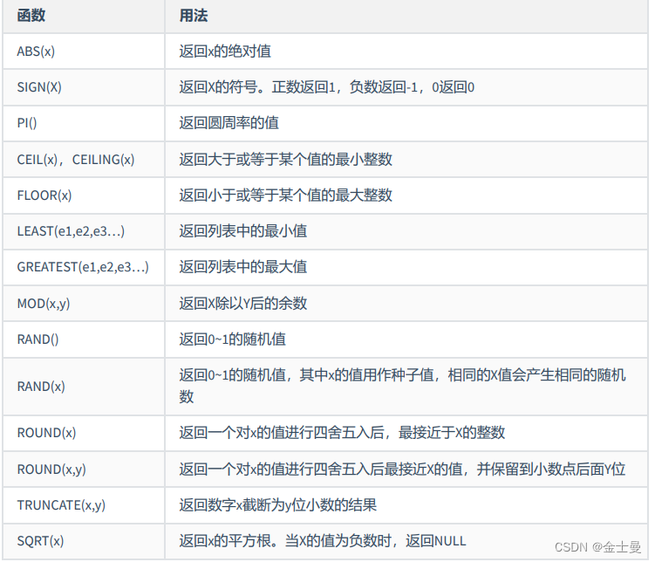
Task: Click the text 返回列表中的最大值
Action: [x=243, y=267]
